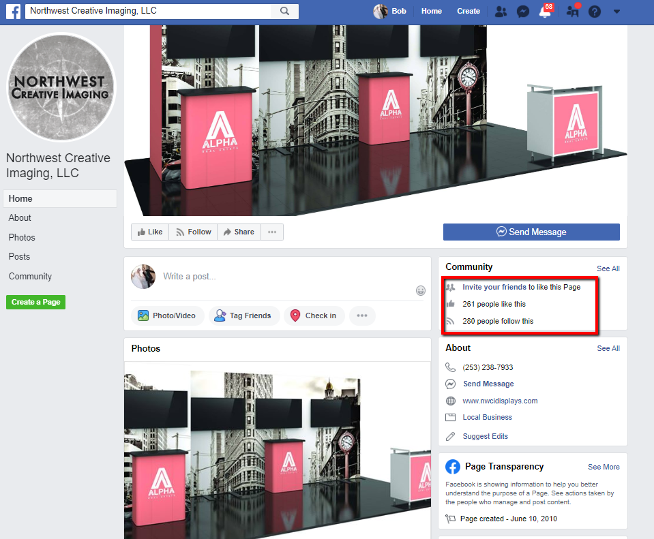Image resolution: width=654 pixels, height=539 pixels.
Task: Open the page cover photo
Action: coord(376,121)
